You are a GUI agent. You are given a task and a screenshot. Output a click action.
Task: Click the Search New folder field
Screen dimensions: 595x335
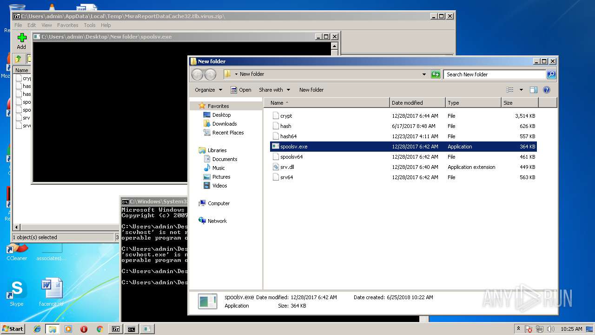point(495,74)
